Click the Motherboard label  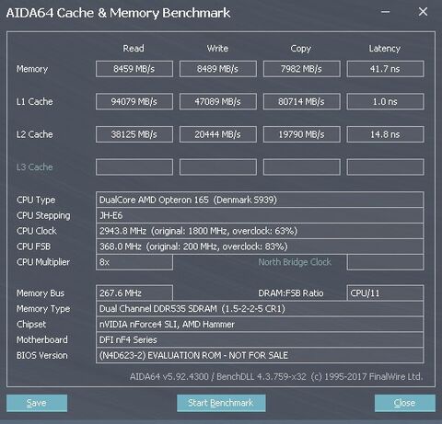tap(42, 339)
